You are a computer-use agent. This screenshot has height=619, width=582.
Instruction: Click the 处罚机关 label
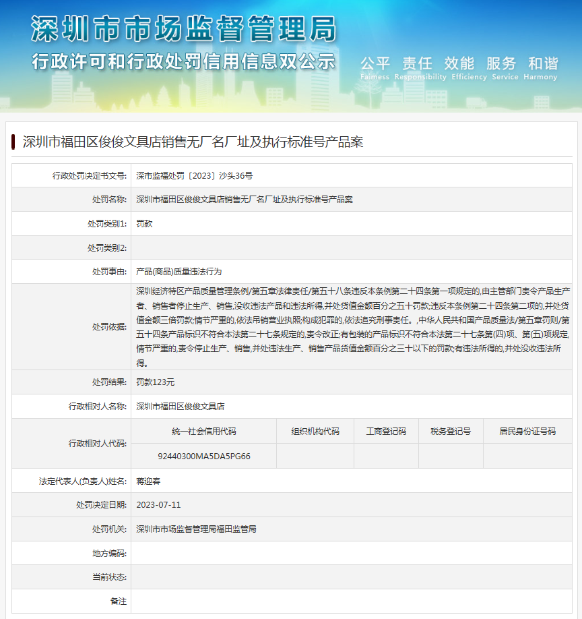tap(109, 529)
